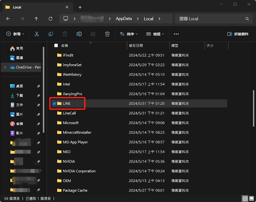Screen dimensions: 256x202
Task: Expand chevron between AppData and Local
Action: click(x=138, y=19)
